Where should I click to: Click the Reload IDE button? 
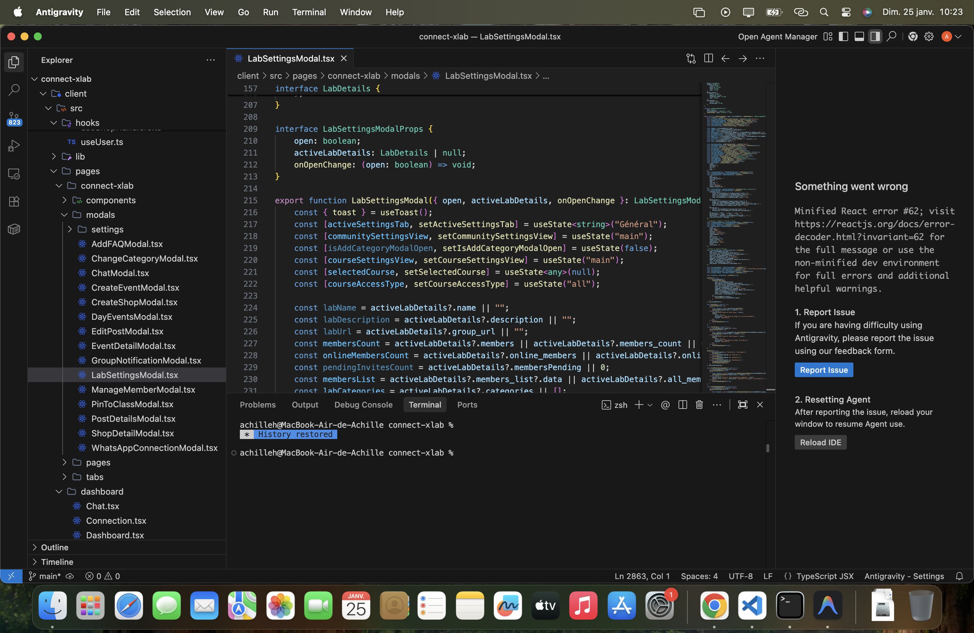pos(820,442)
